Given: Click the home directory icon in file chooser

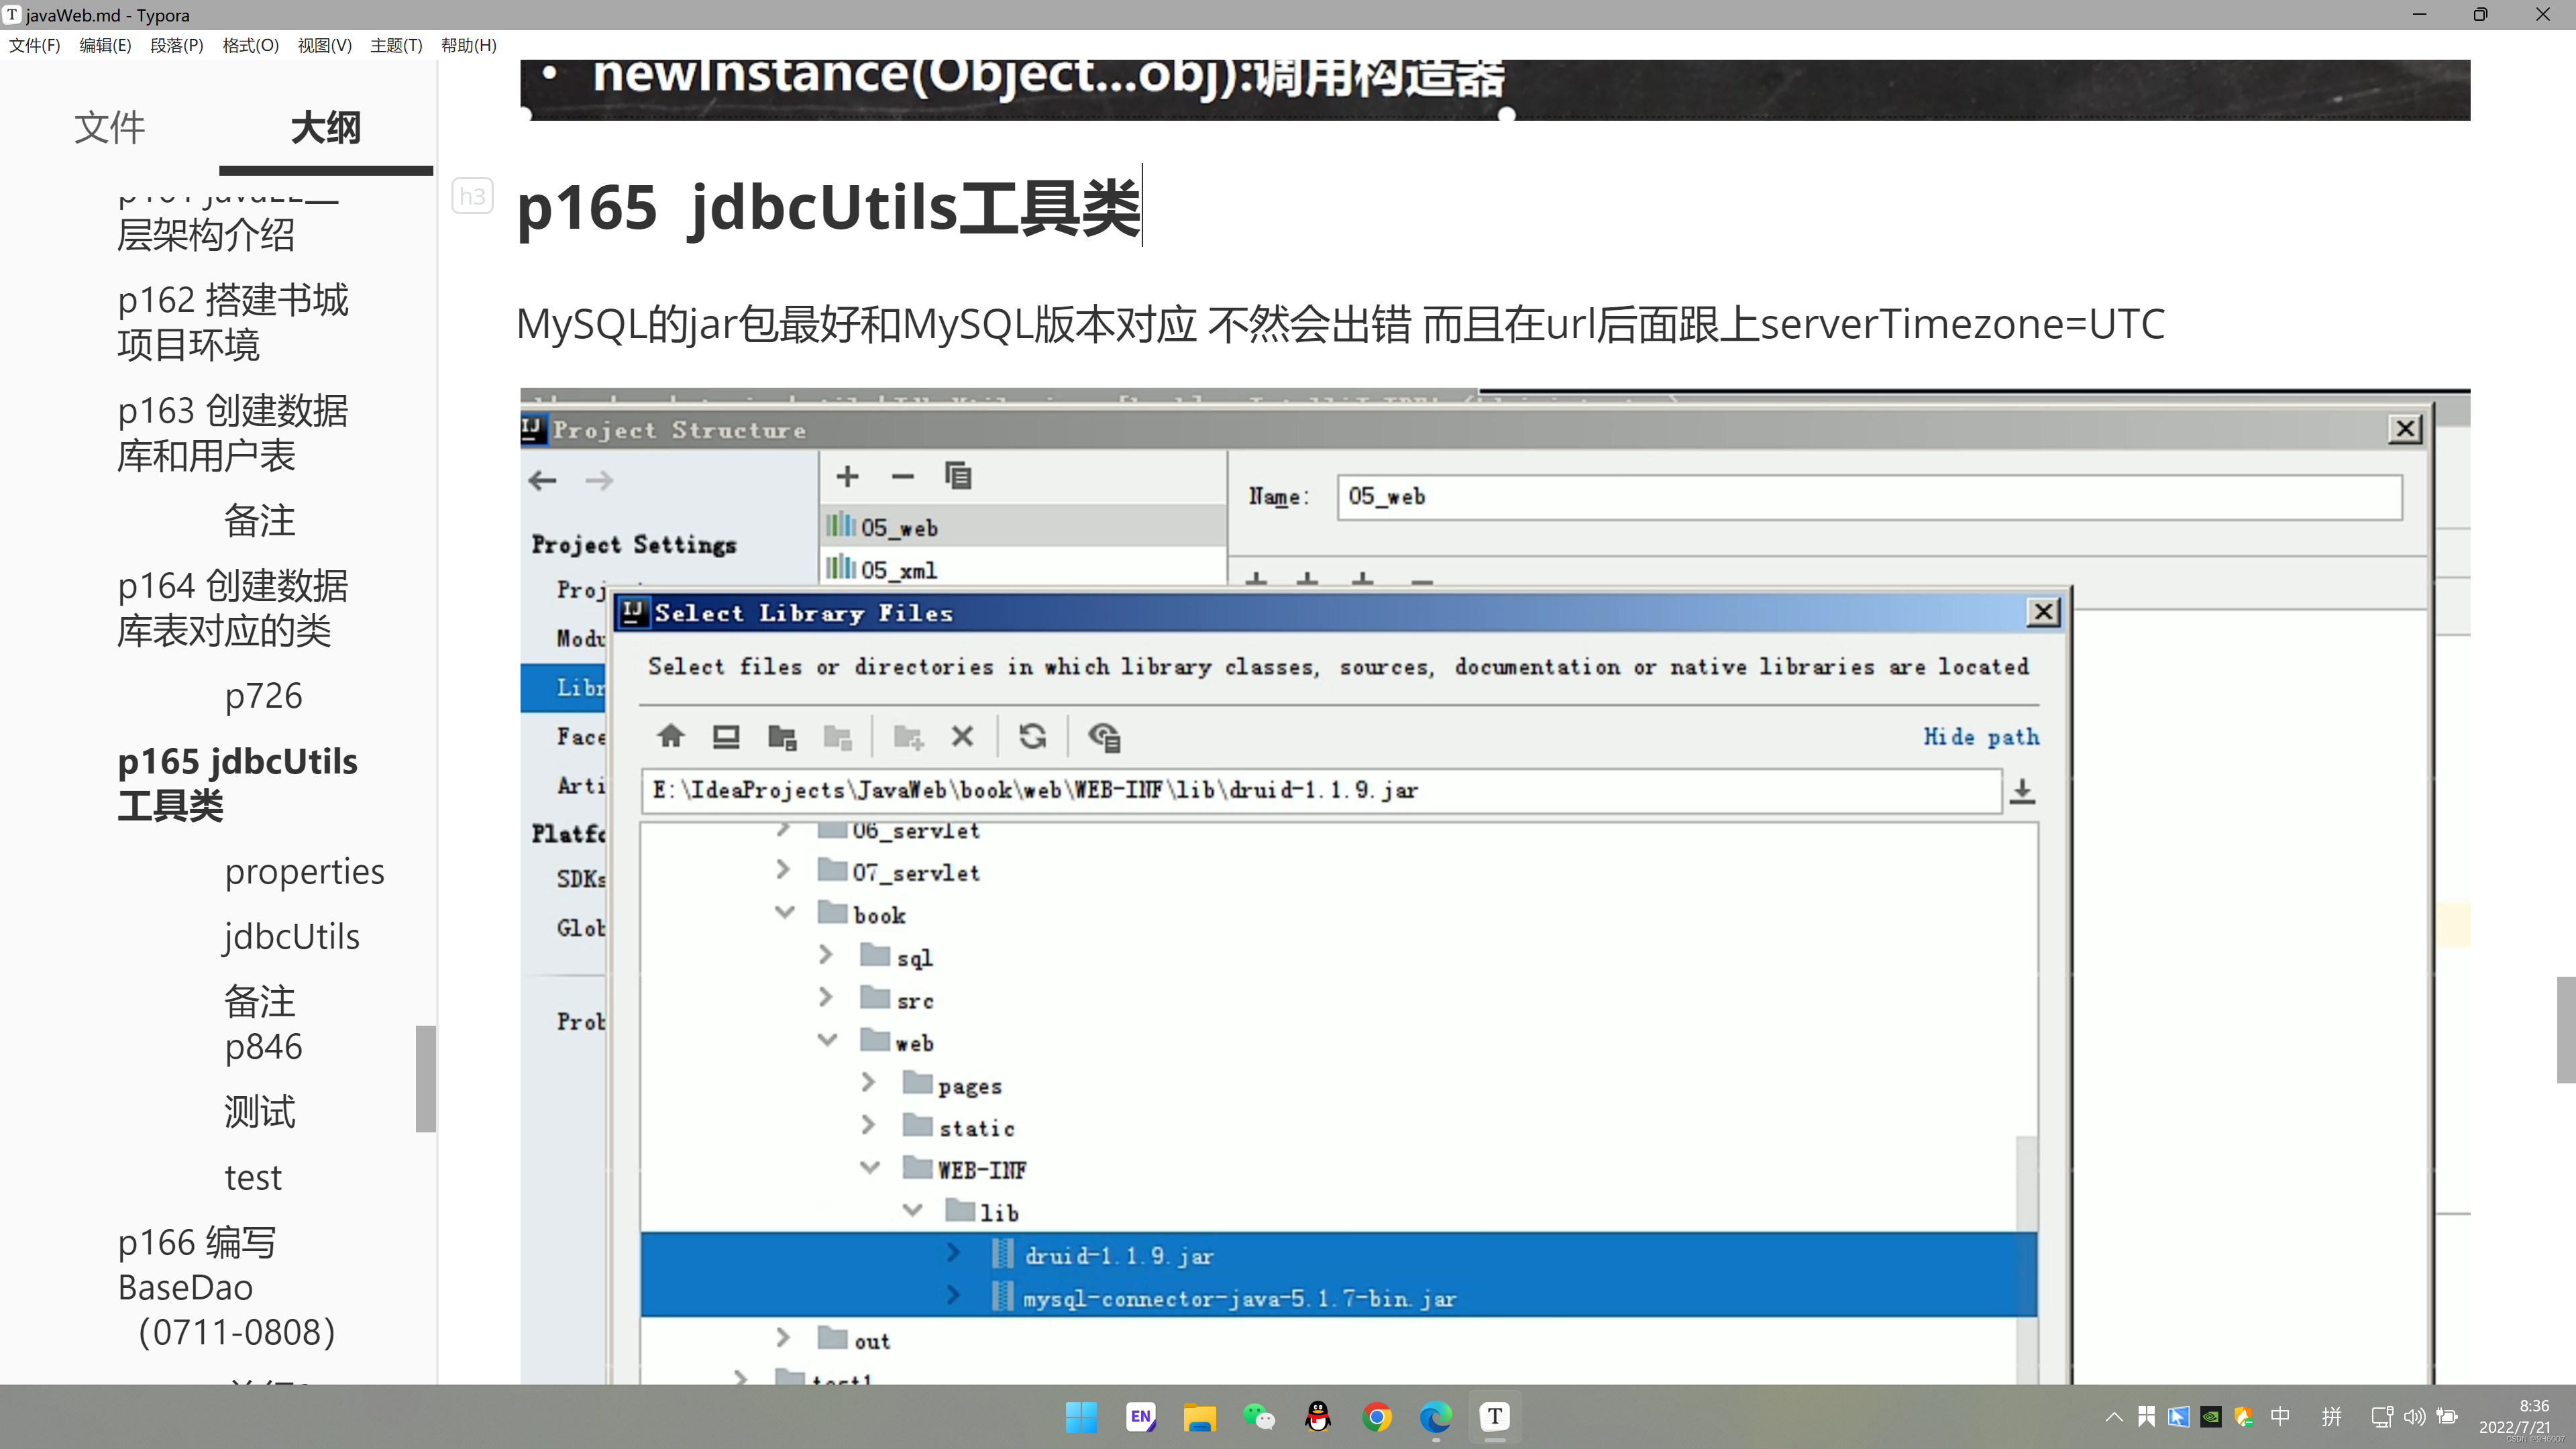Looking at the screenshot, I should pos(671,737).
